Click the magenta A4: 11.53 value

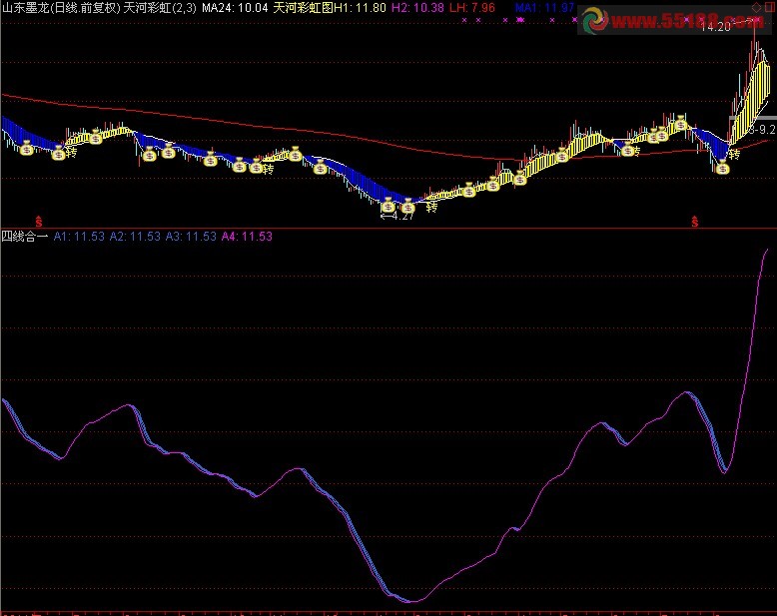[248, 237]
